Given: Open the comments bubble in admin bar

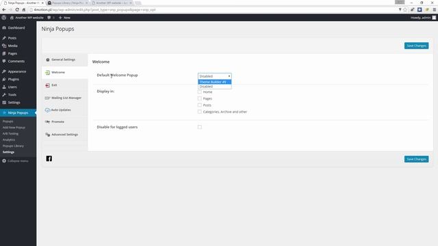Looking at the screenshot, I should [x=49, y=18].
